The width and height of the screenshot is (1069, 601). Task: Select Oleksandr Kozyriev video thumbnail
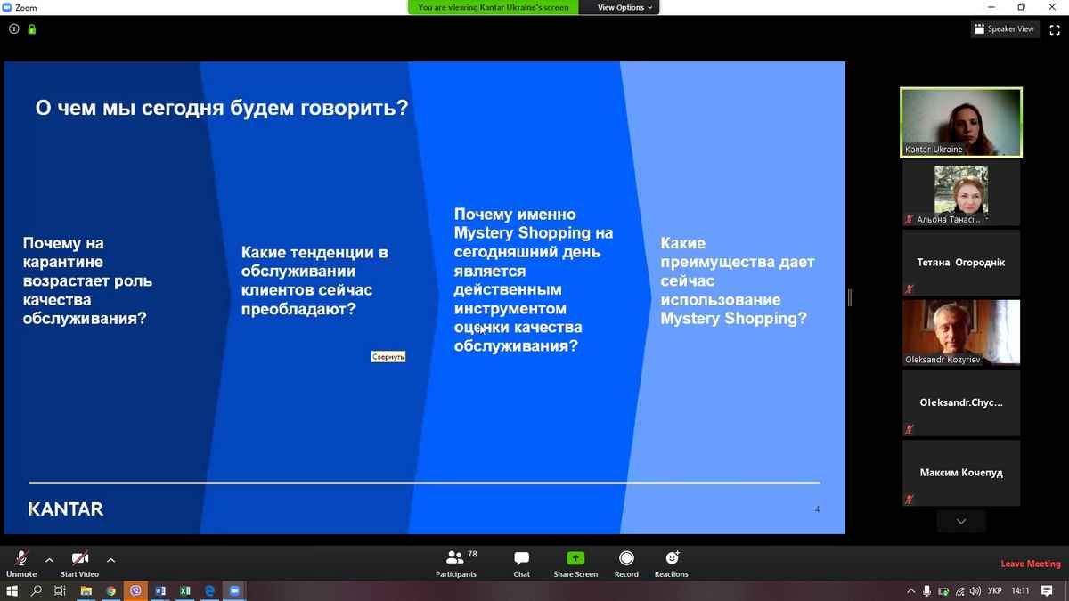click(960, 331)
